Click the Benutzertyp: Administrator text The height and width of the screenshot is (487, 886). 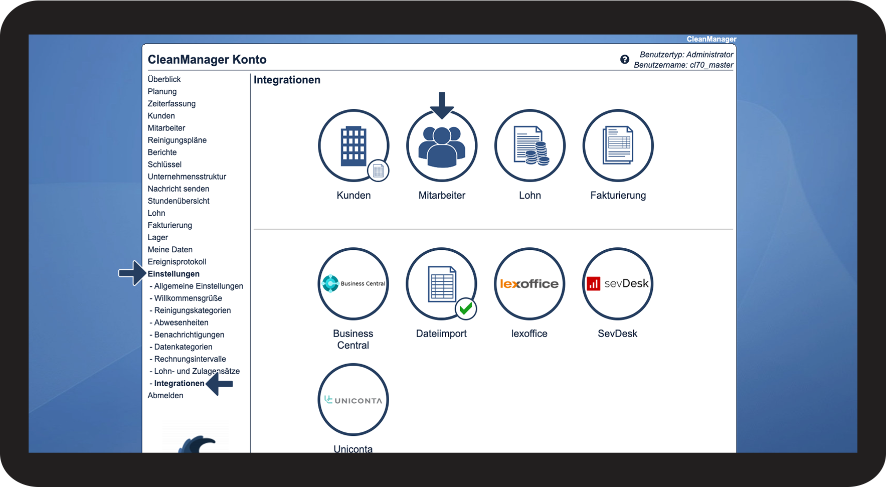pyautogui.click(x=686, y=55)
